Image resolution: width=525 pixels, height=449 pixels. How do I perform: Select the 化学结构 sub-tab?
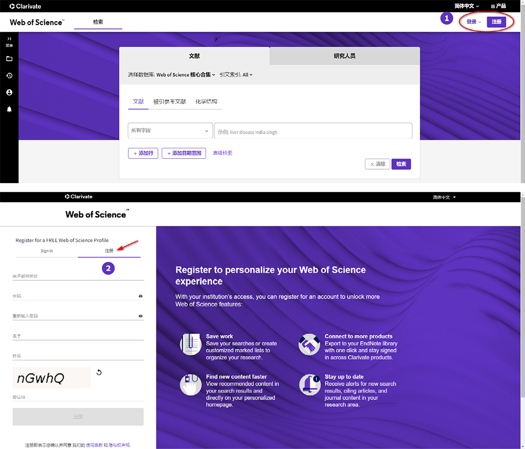(206, 102)
